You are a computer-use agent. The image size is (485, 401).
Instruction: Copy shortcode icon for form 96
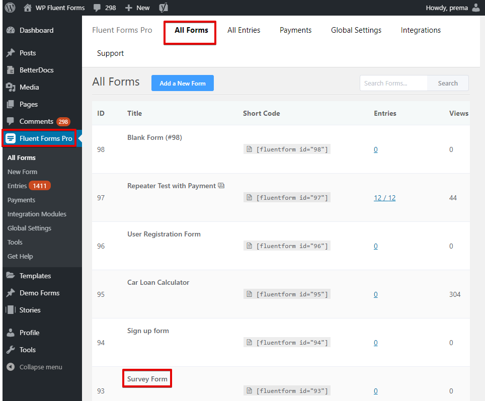pyautogui.click(x=250, y=246)
